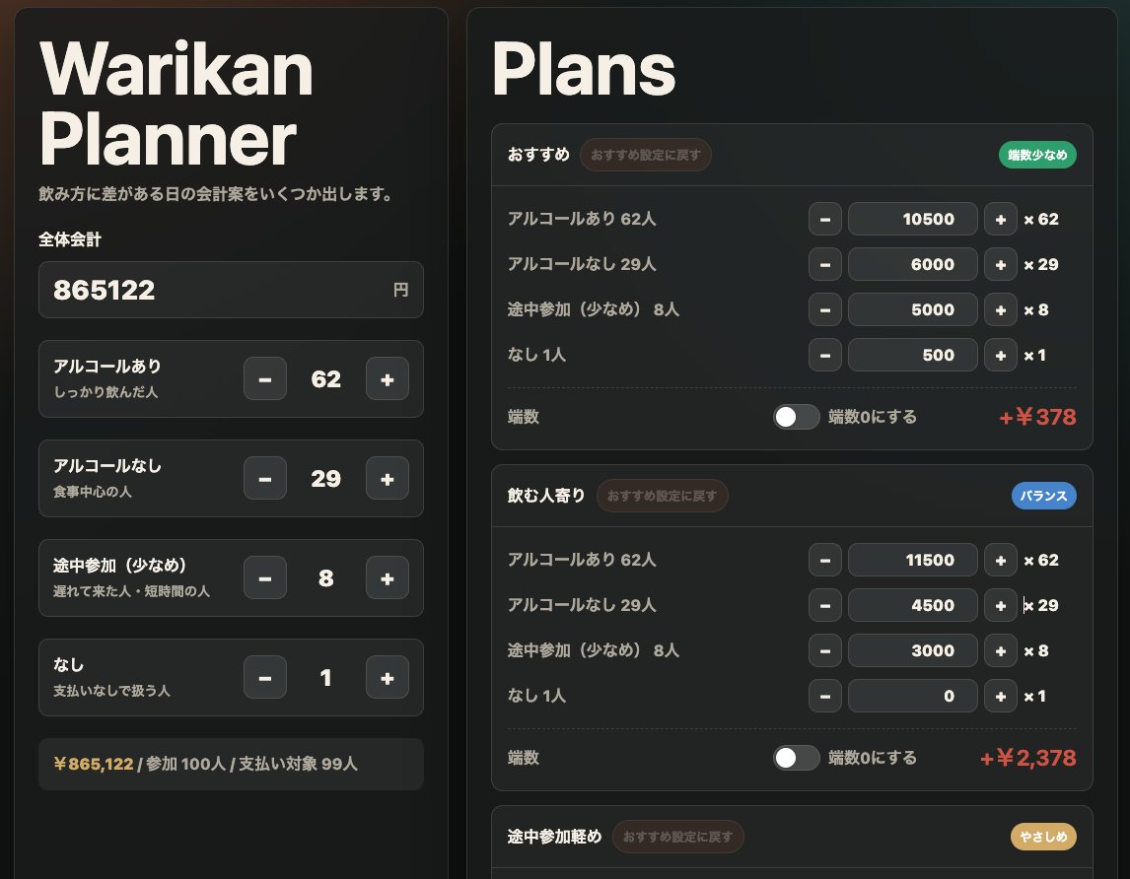Reset 飲む人寄り plan via おすすめ設定に戻す
Image resolution: width=1130 pixels, height=879 pixels.
[x=662, y=496]
